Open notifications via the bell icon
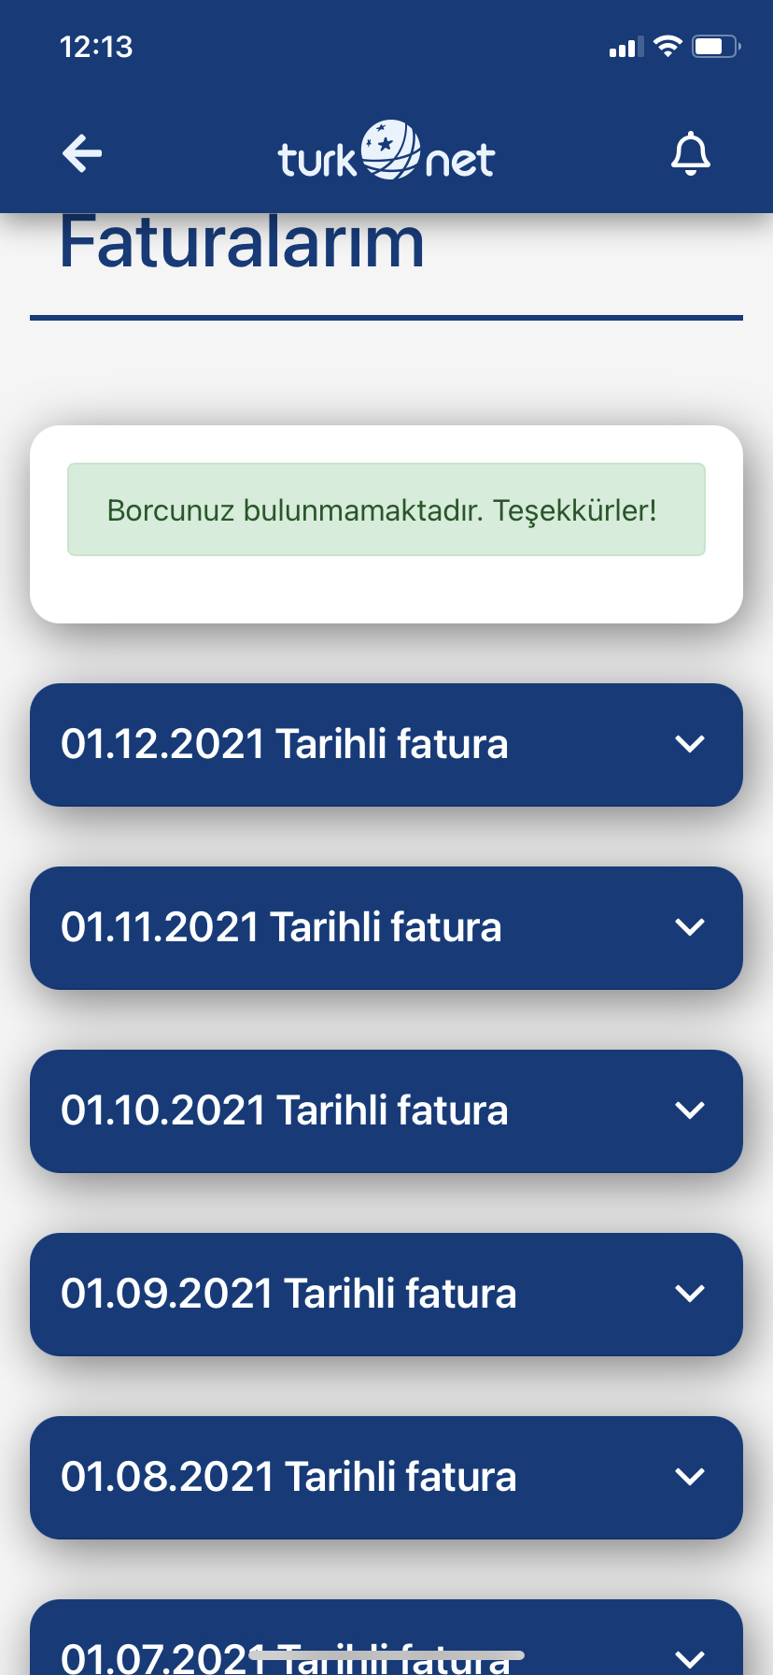 (691, 154)
